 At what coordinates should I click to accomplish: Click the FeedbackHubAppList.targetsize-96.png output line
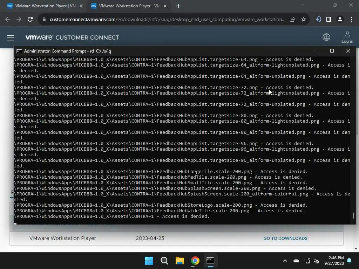[x=163, y=143]
